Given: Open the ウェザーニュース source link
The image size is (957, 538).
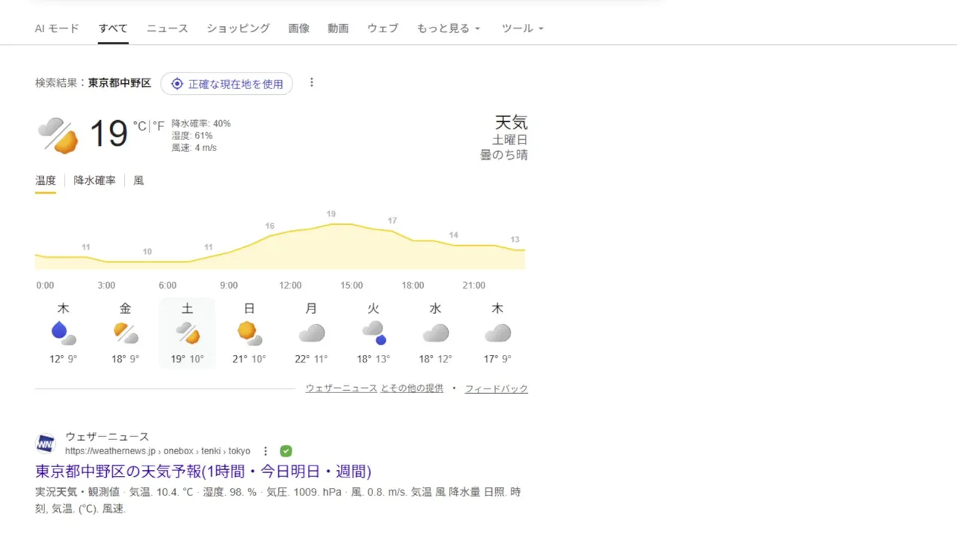Looking at the screenshot, I should 341,389.
